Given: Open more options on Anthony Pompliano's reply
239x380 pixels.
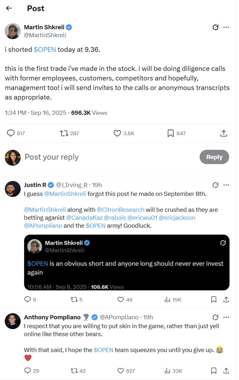Looking at the screenshot, I should click(x=226, y=317).
